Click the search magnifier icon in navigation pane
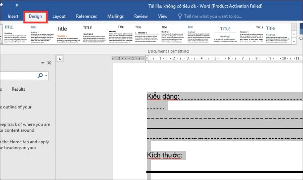 pos(40,76)
